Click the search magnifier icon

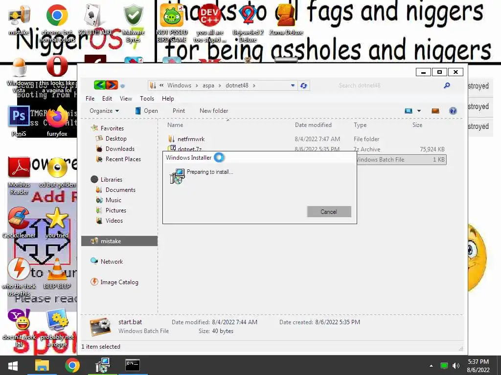click(x=447, y=85)
